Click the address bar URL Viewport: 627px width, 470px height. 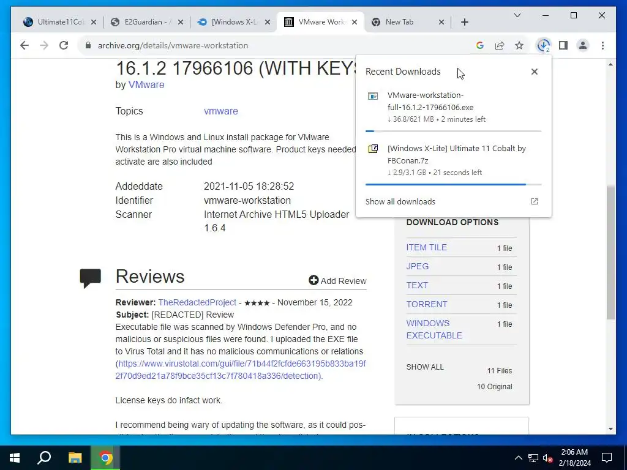pyautogui.click(x=173, y=45)
